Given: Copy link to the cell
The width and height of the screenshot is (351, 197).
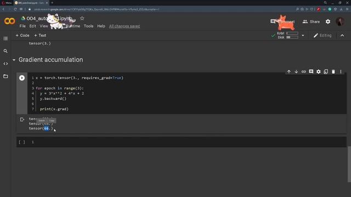Looking at the screenshot, I should (x=303, y=72).
